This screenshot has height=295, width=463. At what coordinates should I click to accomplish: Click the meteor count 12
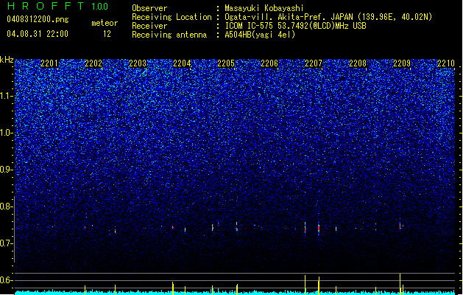click(x=107, y=34)
